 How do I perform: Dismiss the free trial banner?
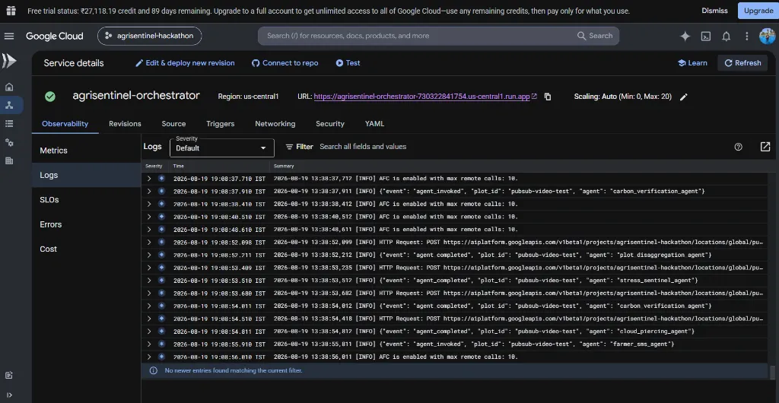[x=714, y=11]
